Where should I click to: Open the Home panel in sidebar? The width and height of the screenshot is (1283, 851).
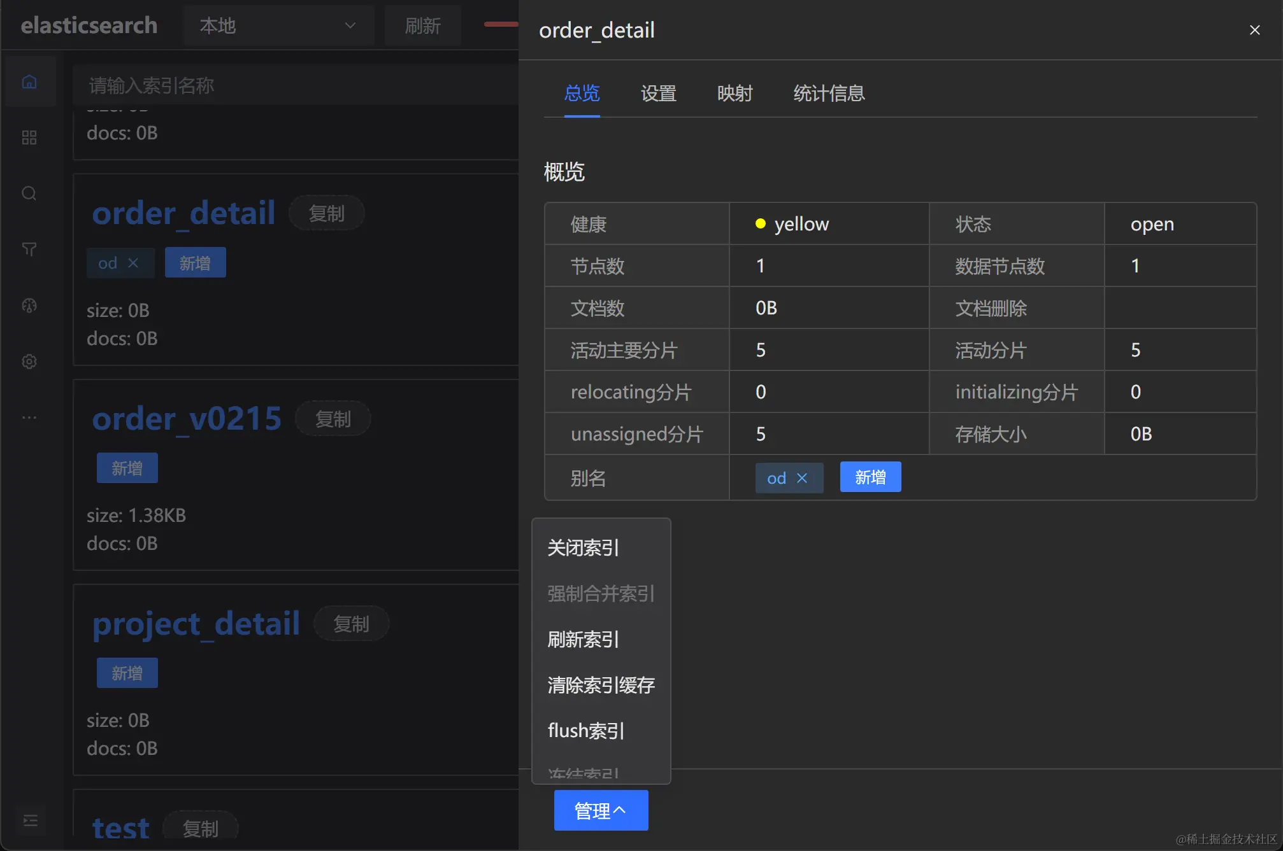point(29,81)
